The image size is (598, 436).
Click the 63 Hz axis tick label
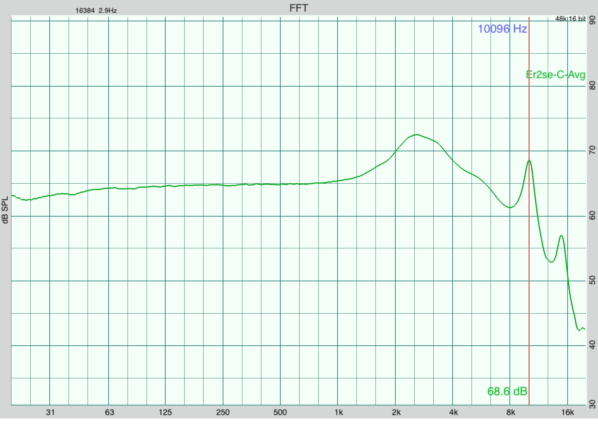[x=109, y=412]
